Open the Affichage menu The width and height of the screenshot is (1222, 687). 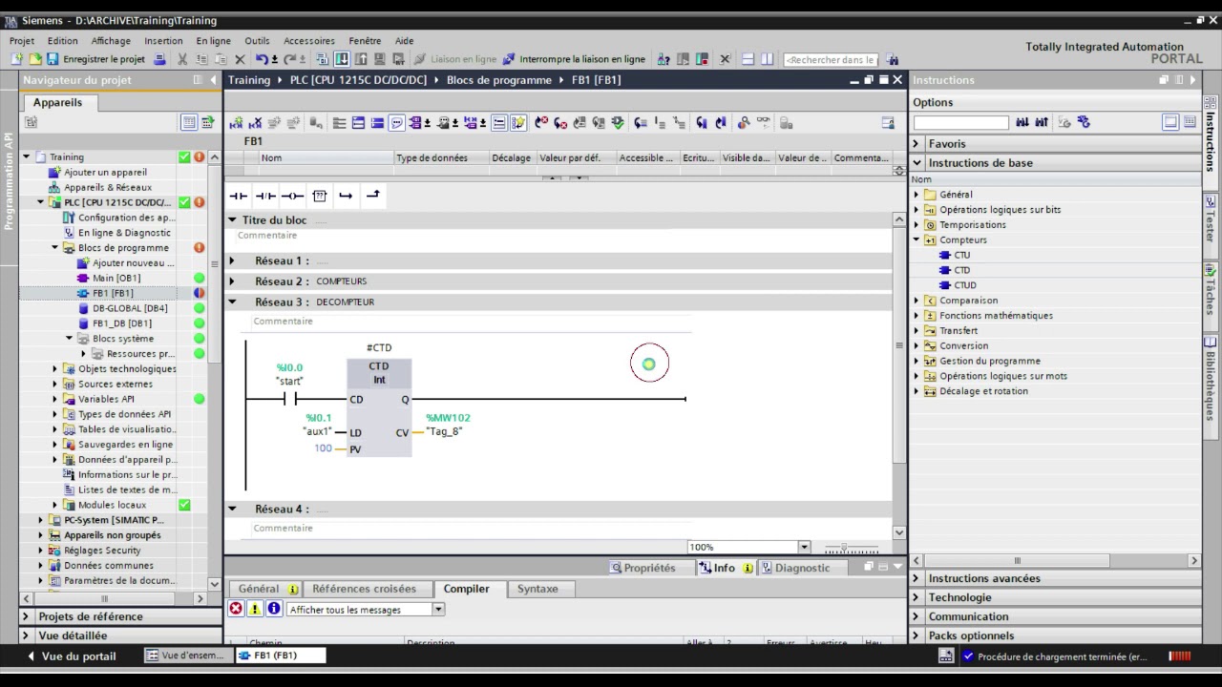(111, 41)
